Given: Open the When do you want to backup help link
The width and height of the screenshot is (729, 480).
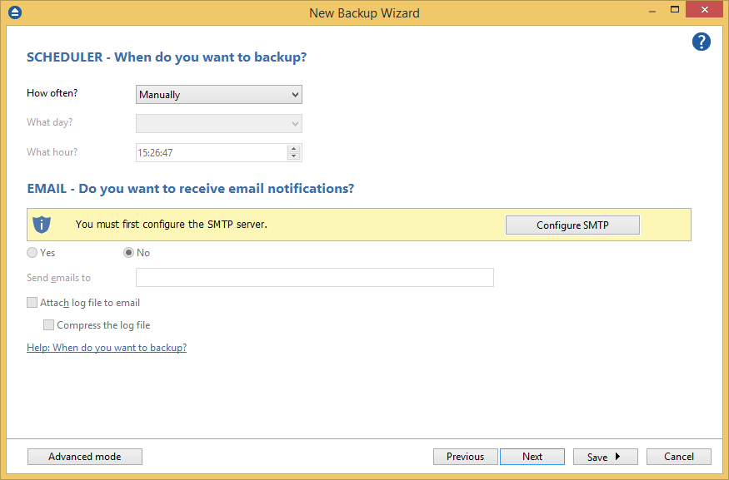Looking at the screenshot, I should pyautogui.click(x=107, y=347).
